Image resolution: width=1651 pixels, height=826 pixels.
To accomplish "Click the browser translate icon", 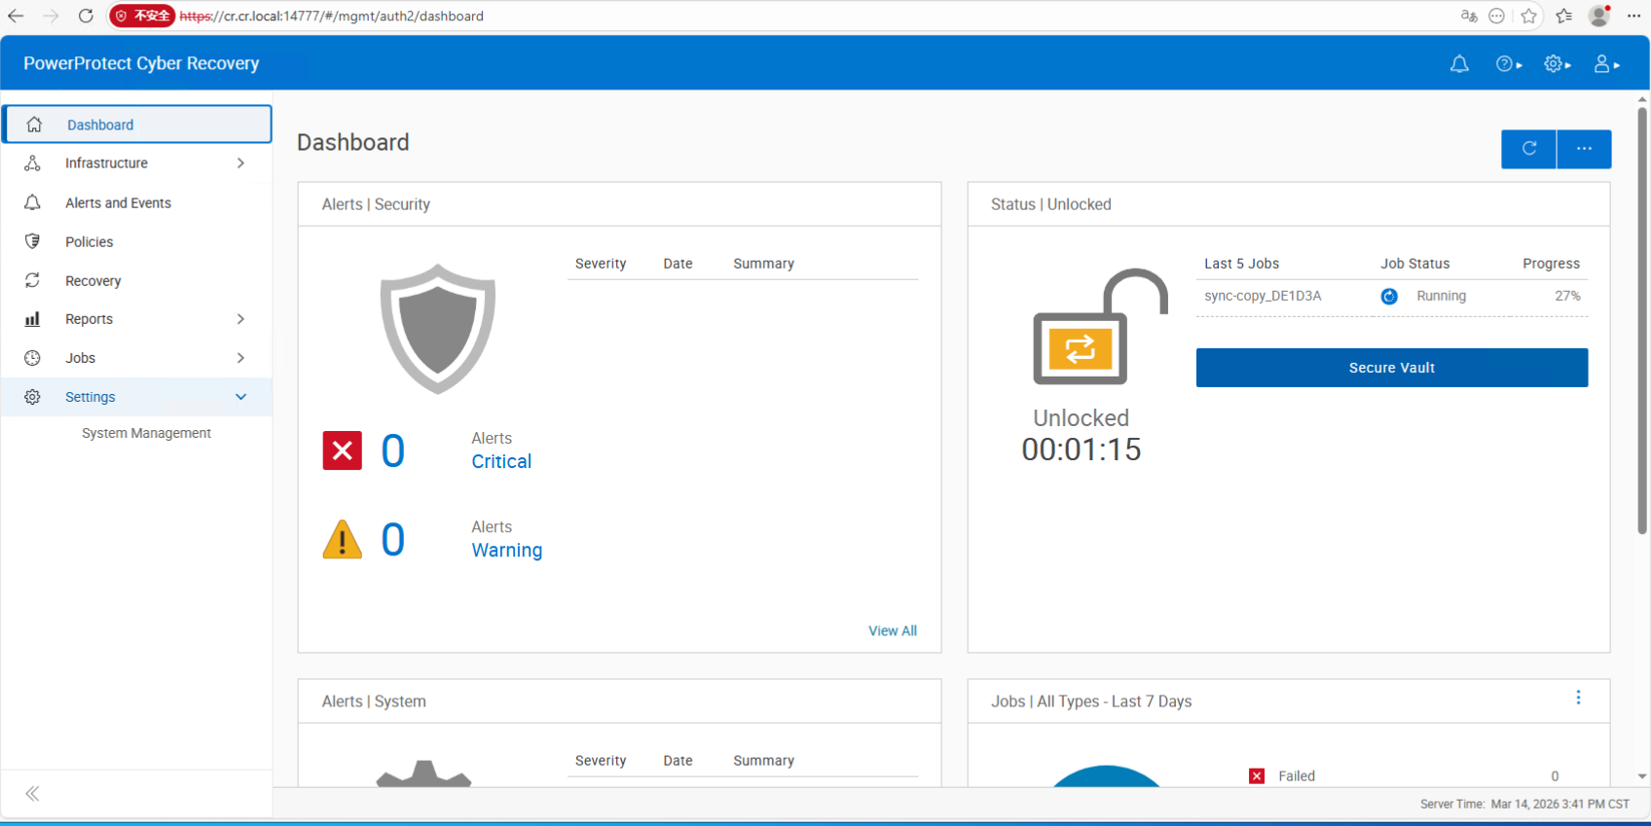I will click(1469, 16).
